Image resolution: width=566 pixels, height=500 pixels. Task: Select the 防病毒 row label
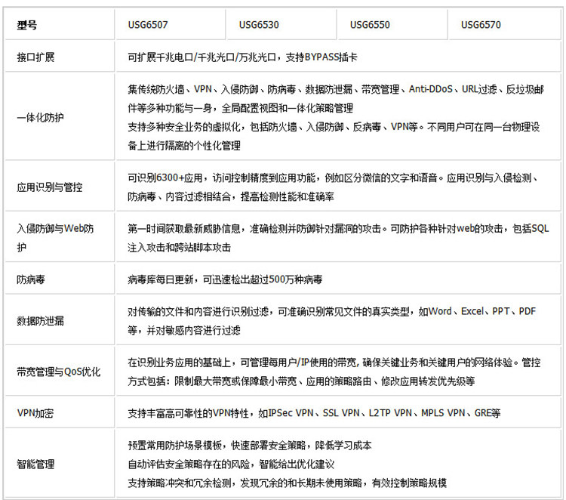tap(31, 279)
